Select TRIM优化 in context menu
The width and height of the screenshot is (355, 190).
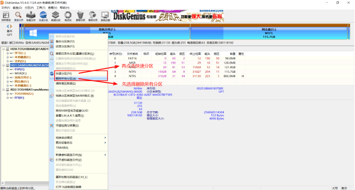[x=78, y=147]
